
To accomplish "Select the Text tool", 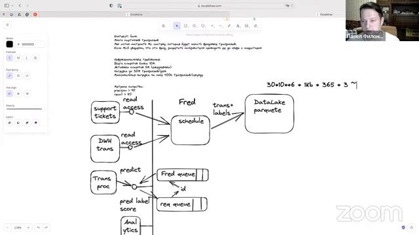I will coord(238,26).
